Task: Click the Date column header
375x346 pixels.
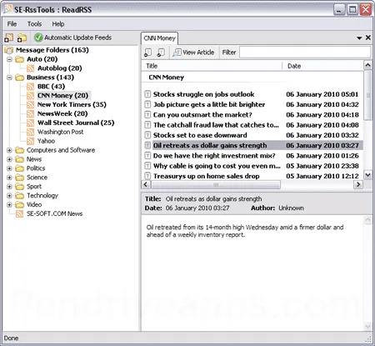Action: pos(322,66)
